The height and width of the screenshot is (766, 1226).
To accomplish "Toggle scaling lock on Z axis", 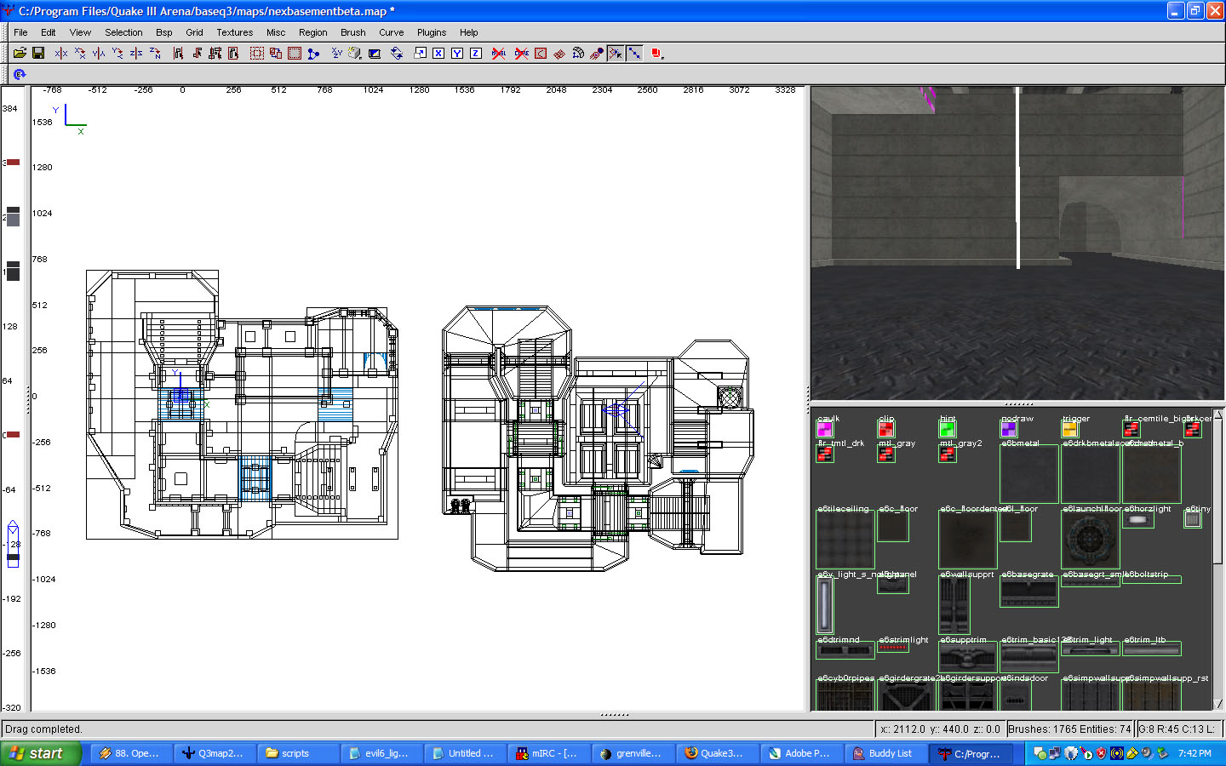I will pyautogui.click(x=476, y=53).
